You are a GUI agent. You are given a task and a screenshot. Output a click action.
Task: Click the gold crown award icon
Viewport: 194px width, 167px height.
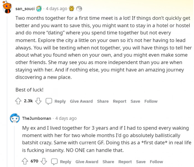click(71, 9)
